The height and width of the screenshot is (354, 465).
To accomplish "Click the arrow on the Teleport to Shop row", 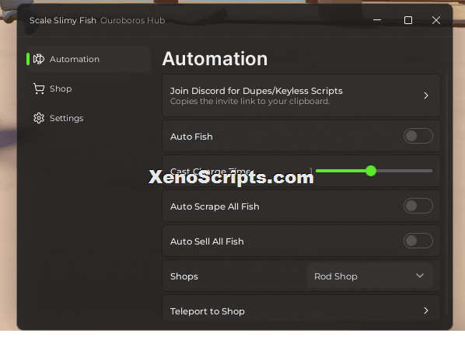I will (x=426, y=311).
